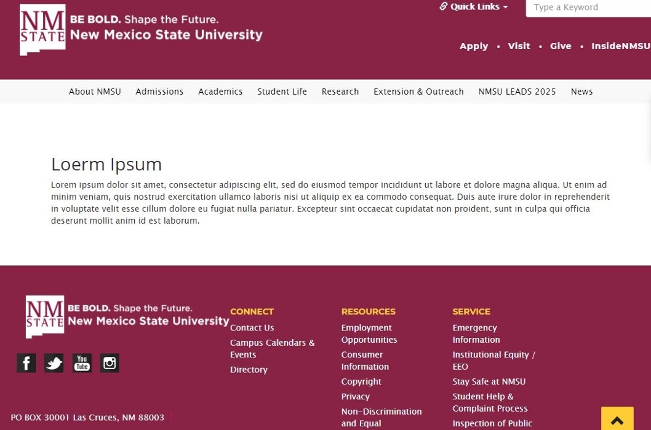Click the NM State logo in footer

[x=45, y=316]
